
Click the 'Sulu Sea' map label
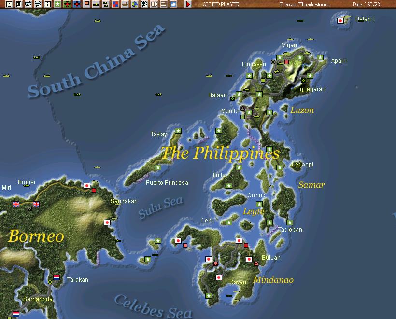tap(161, 207)
